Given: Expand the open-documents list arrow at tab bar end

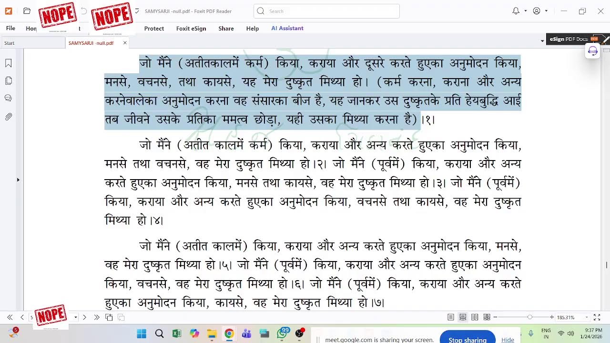Looking at the screenshot, I should pyautogui.click(x=542, y=41).
